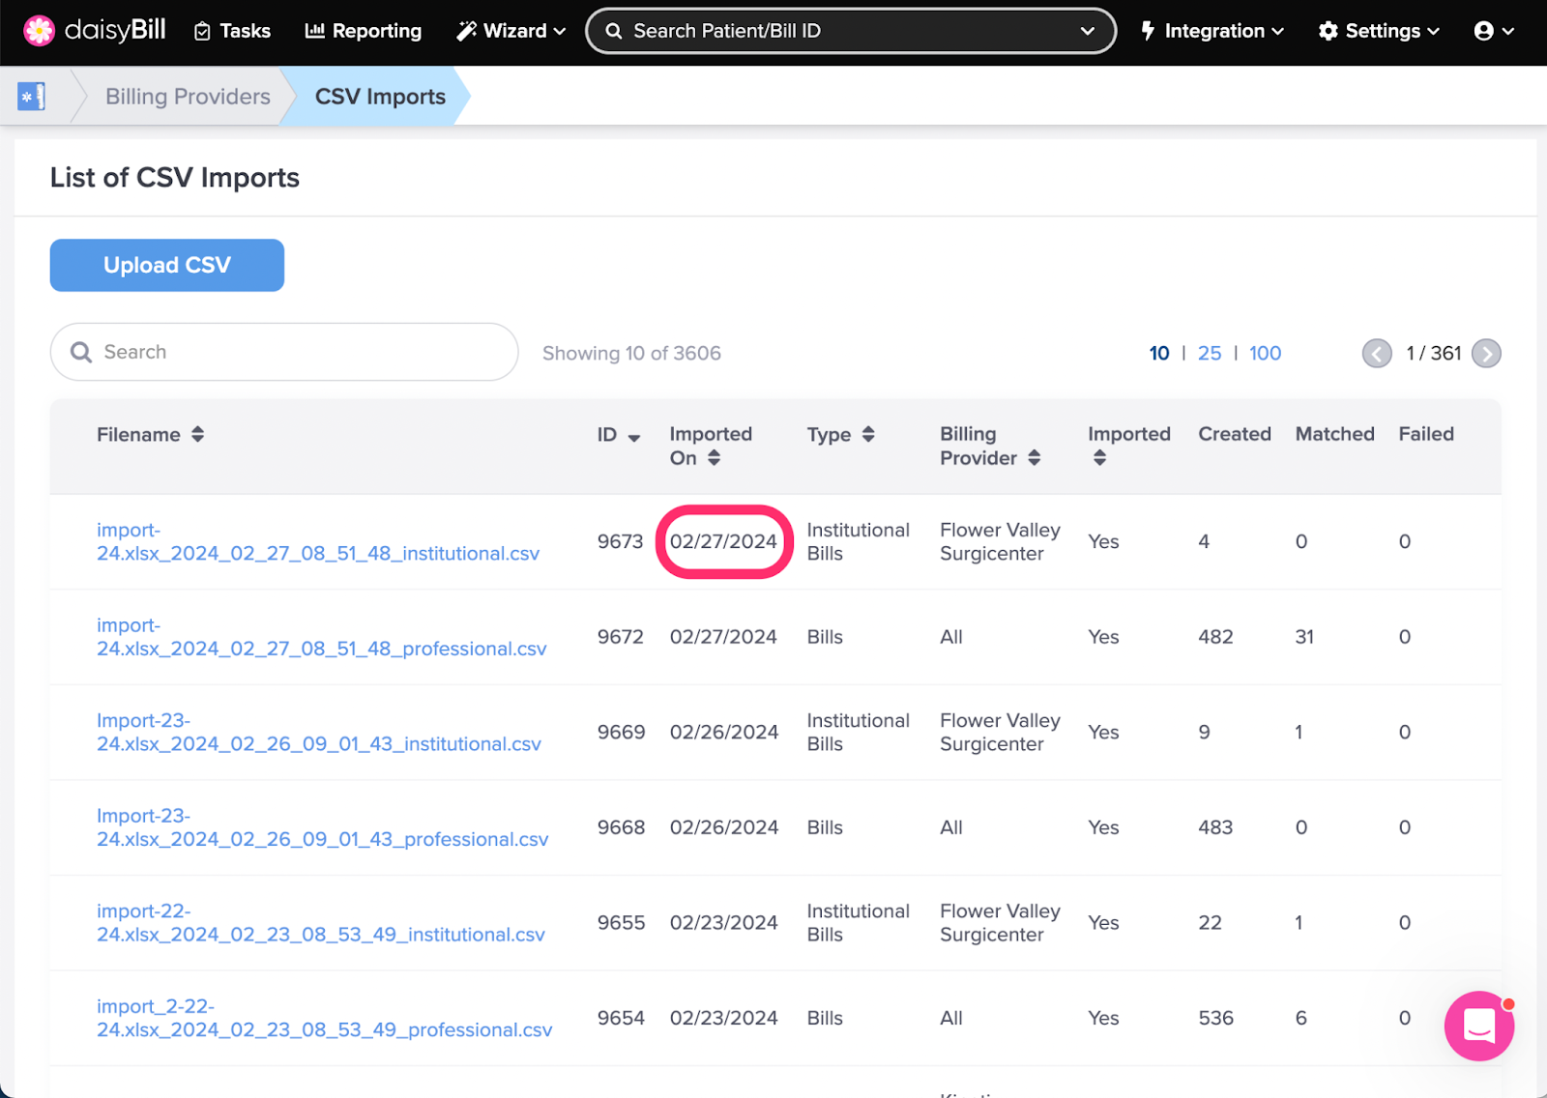Show 10 results per page
Viewport: 1547px width, 1098px height.
coord(1159,353)
